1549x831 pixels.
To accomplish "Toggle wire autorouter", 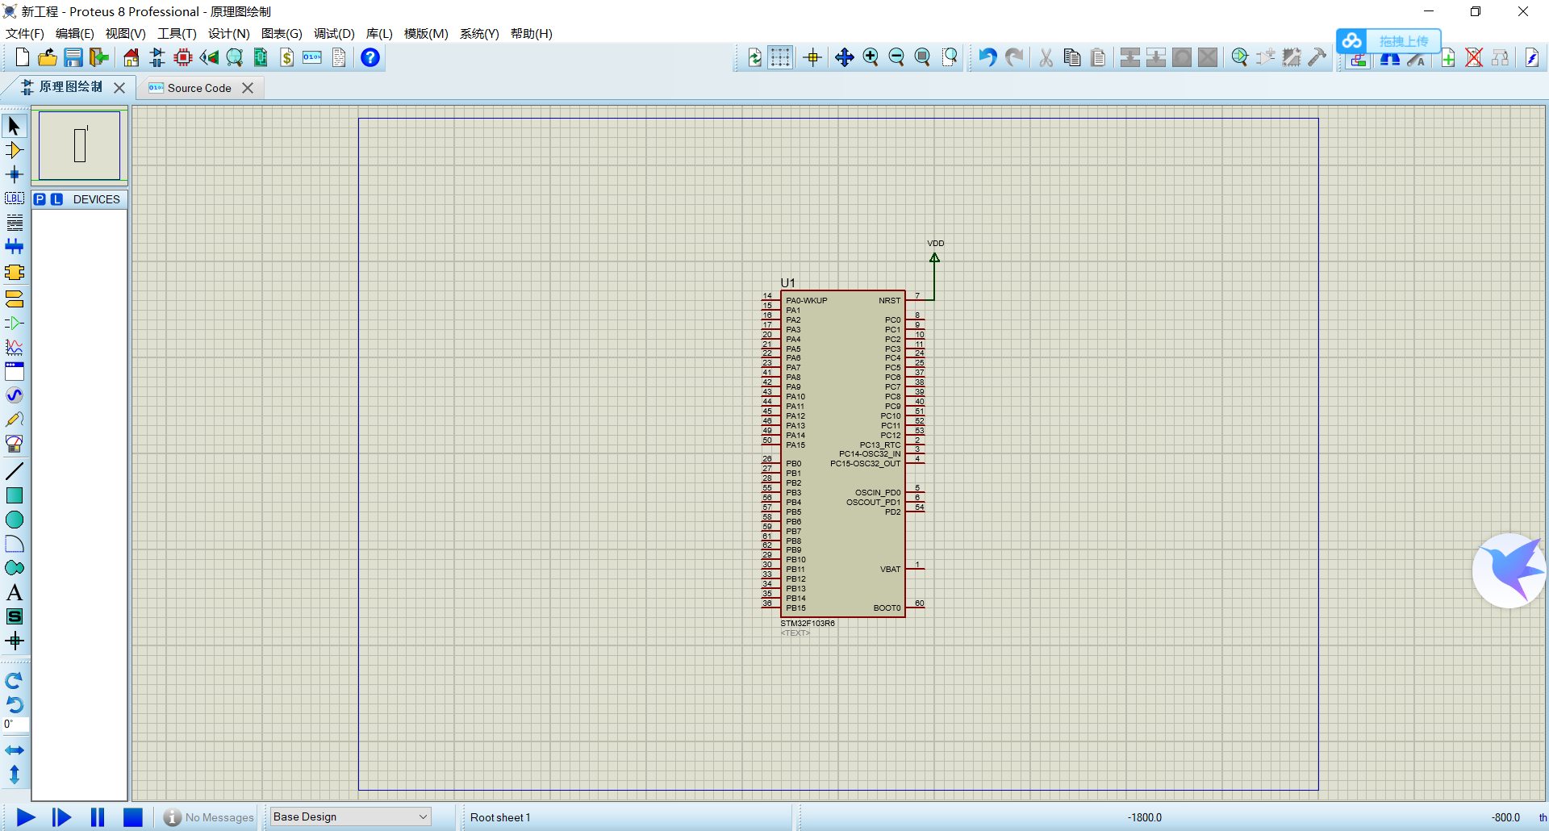I will click(x=1358, y=59).
